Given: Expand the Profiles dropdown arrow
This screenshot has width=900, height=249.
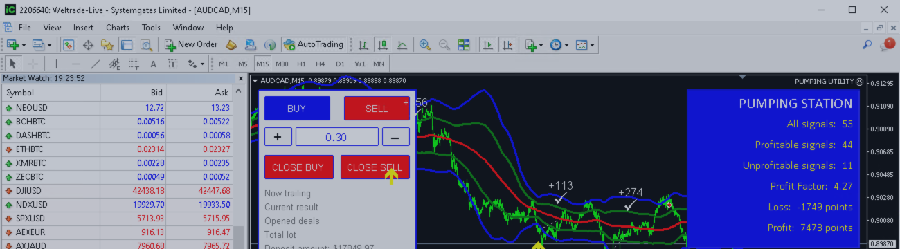Looking at the screenshot, I should 49,45.
